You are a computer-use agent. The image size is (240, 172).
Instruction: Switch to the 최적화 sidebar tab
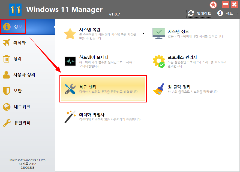click(28, 43)
